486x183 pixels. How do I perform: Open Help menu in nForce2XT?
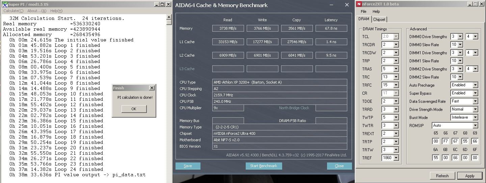[376, 11]
